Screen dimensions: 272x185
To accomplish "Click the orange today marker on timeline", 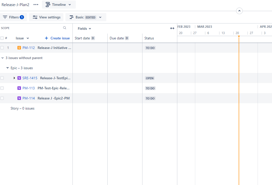I will (239, 36).
